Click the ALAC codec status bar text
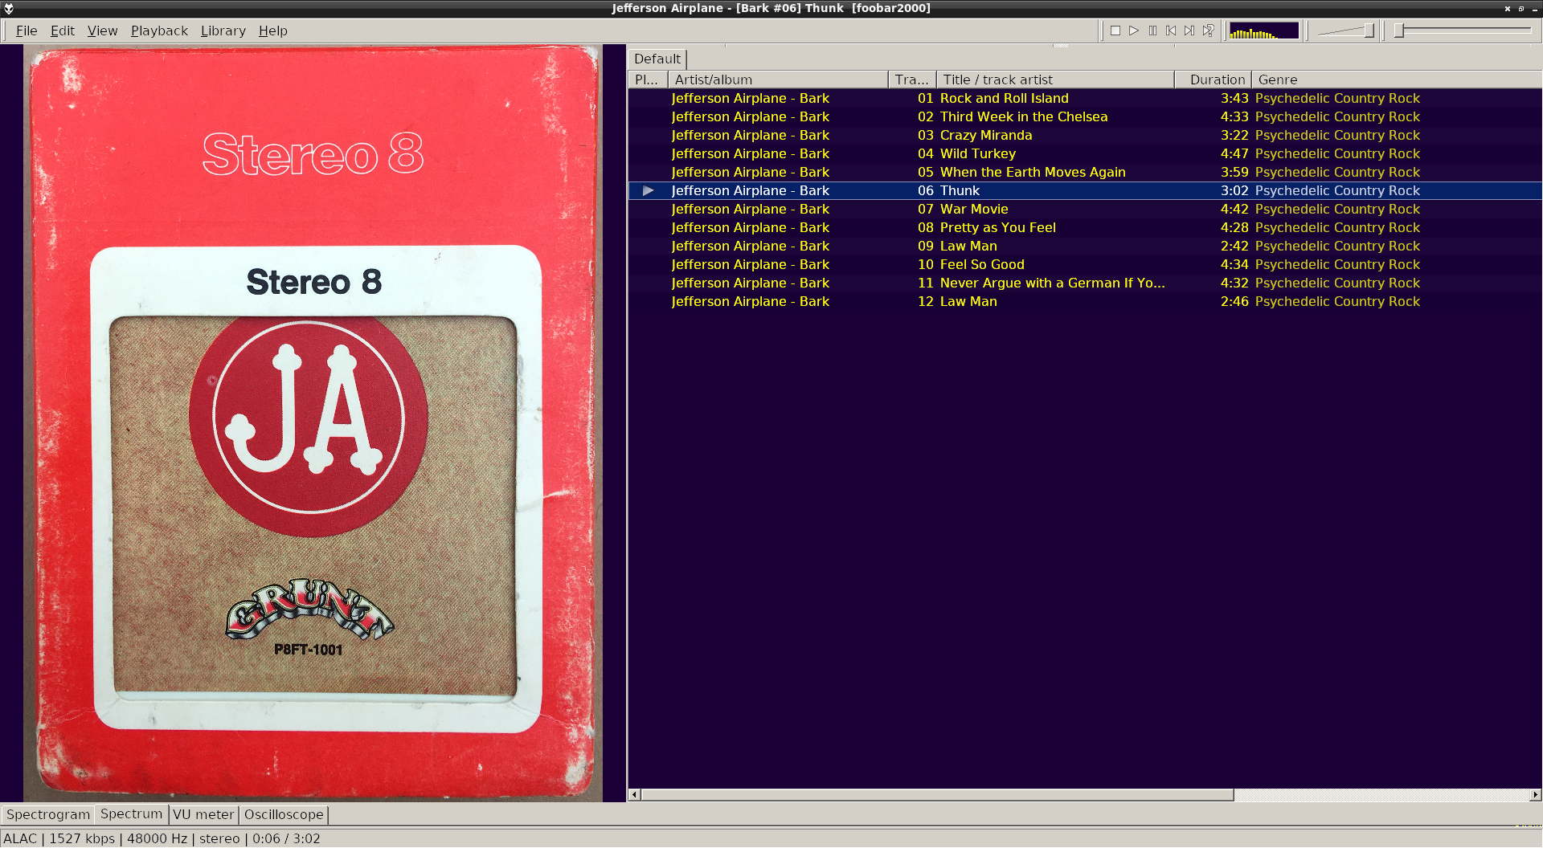1543x848 pixels. coord(20,838)
